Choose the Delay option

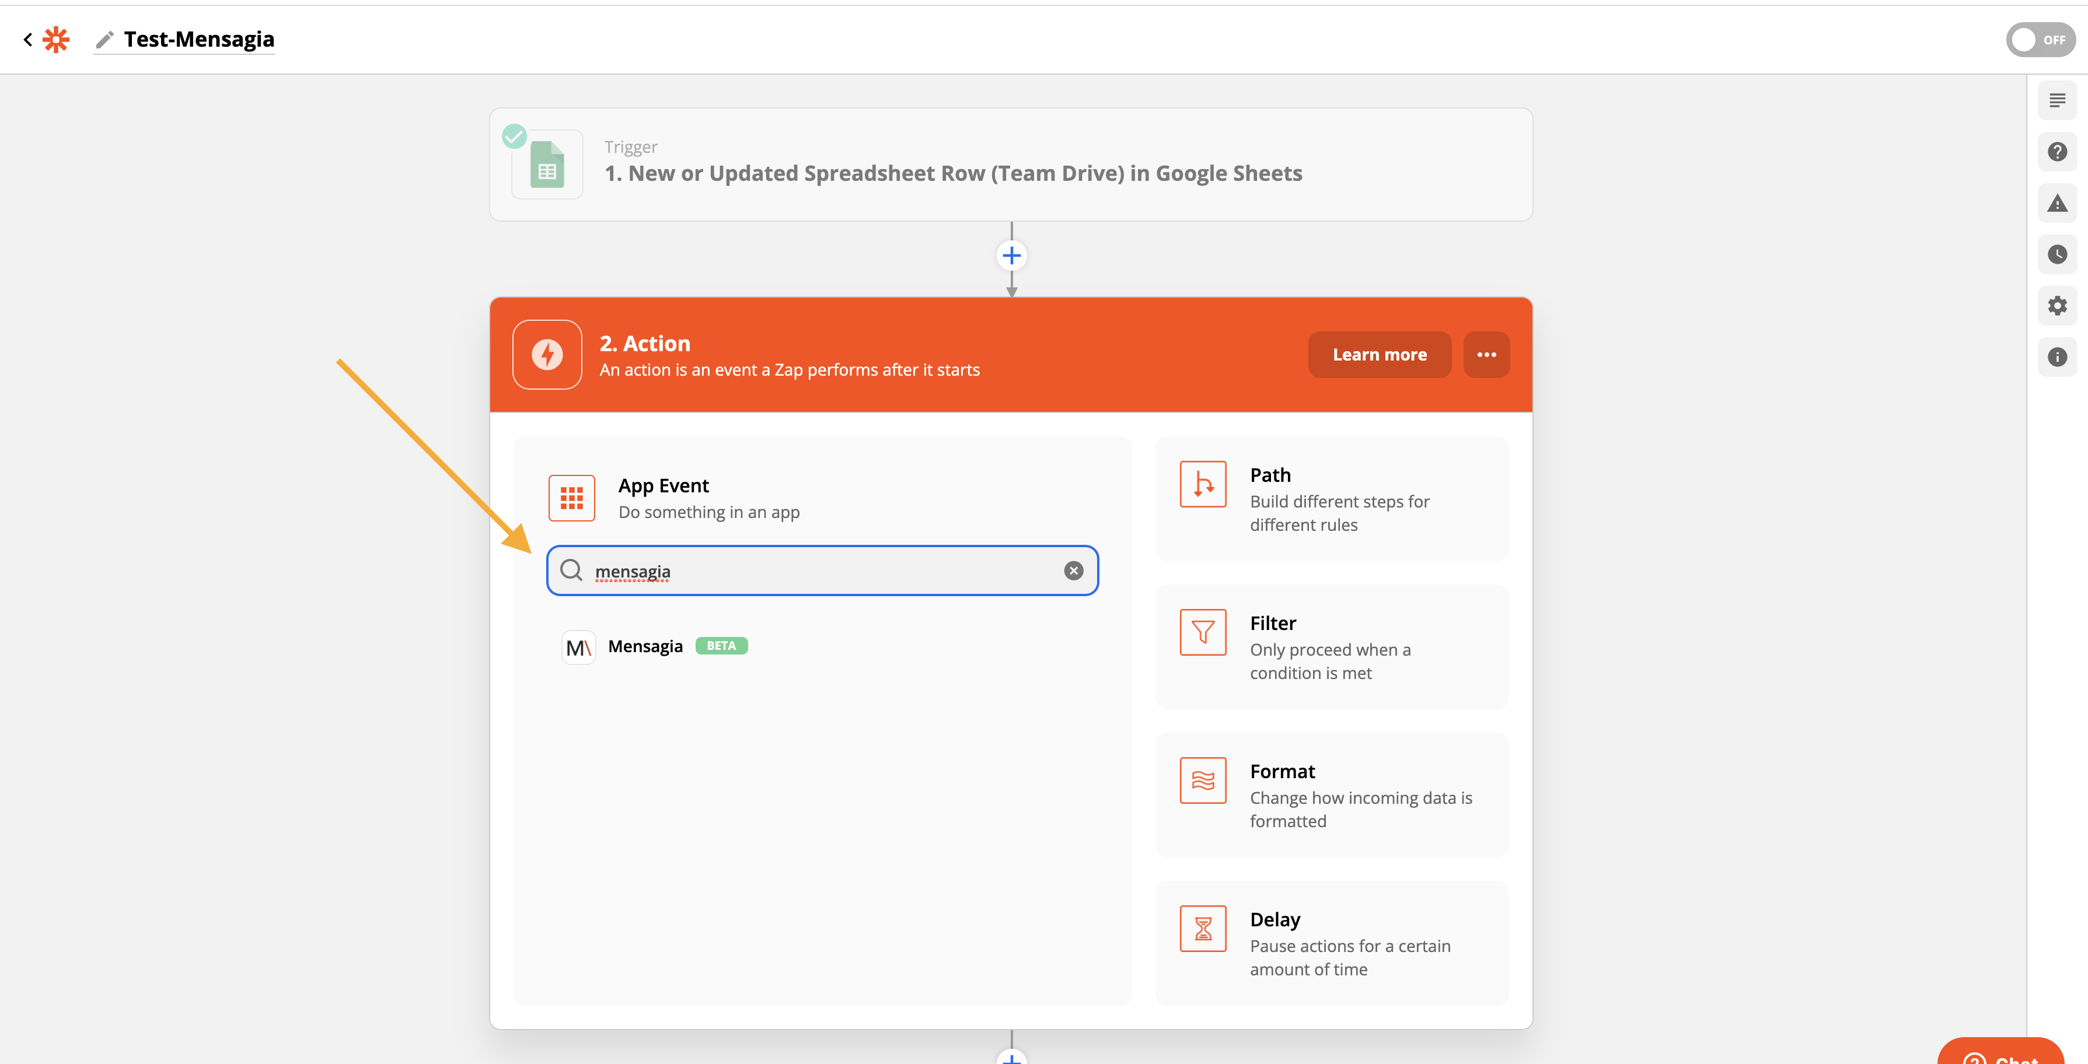click(x=1331, y=943)
